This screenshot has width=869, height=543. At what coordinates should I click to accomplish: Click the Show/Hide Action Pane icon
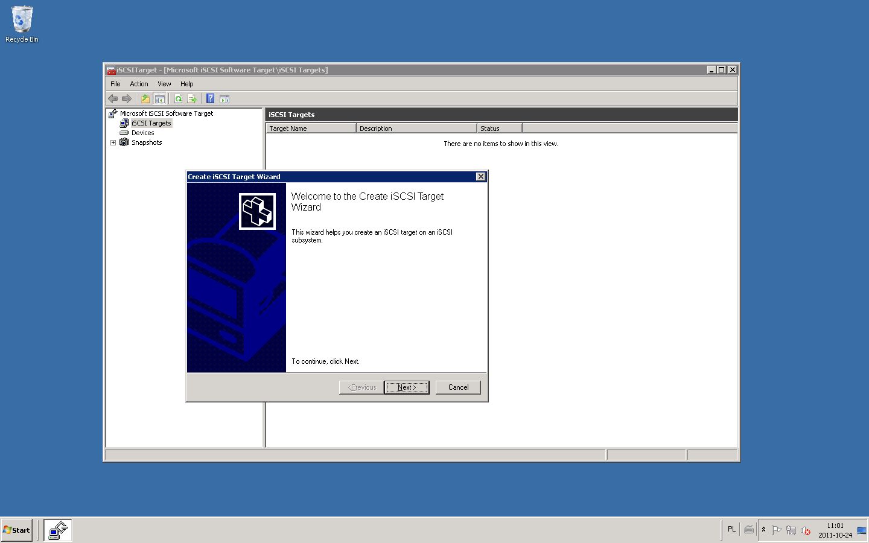click(x=224, y=98)
